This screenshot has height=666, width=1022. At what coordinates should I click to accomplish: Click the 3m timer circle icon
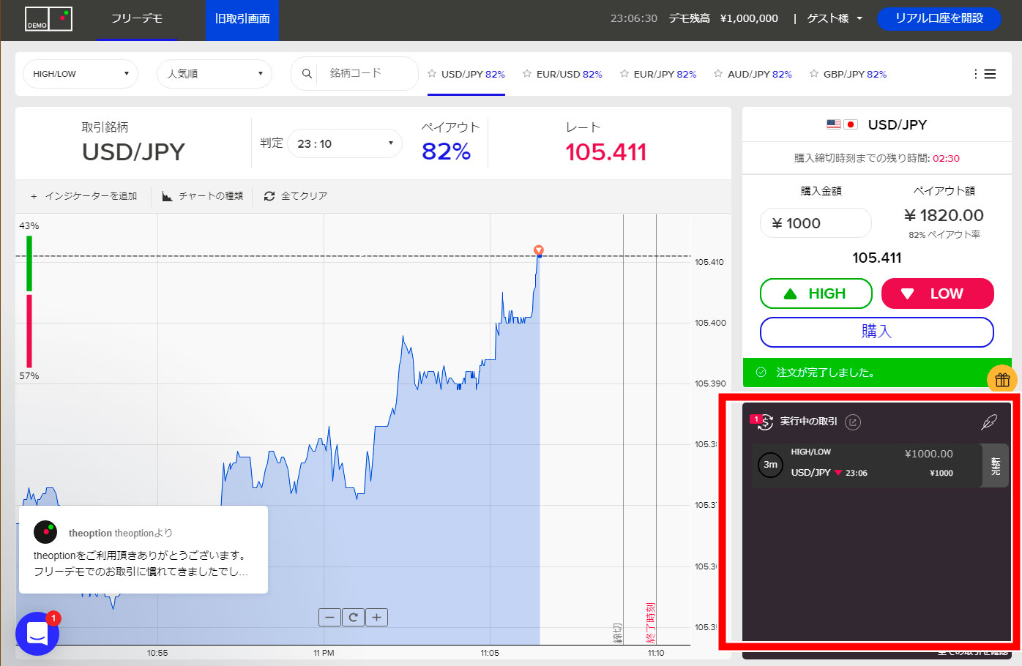pyautogui.click(x=771, y=464)
